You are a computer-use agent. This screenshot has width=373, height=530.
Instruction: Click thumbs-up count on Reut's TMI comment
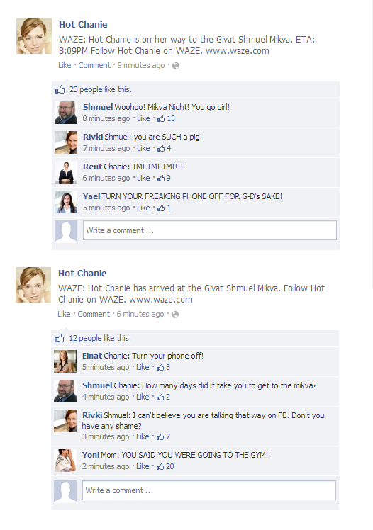click(164, 178)
